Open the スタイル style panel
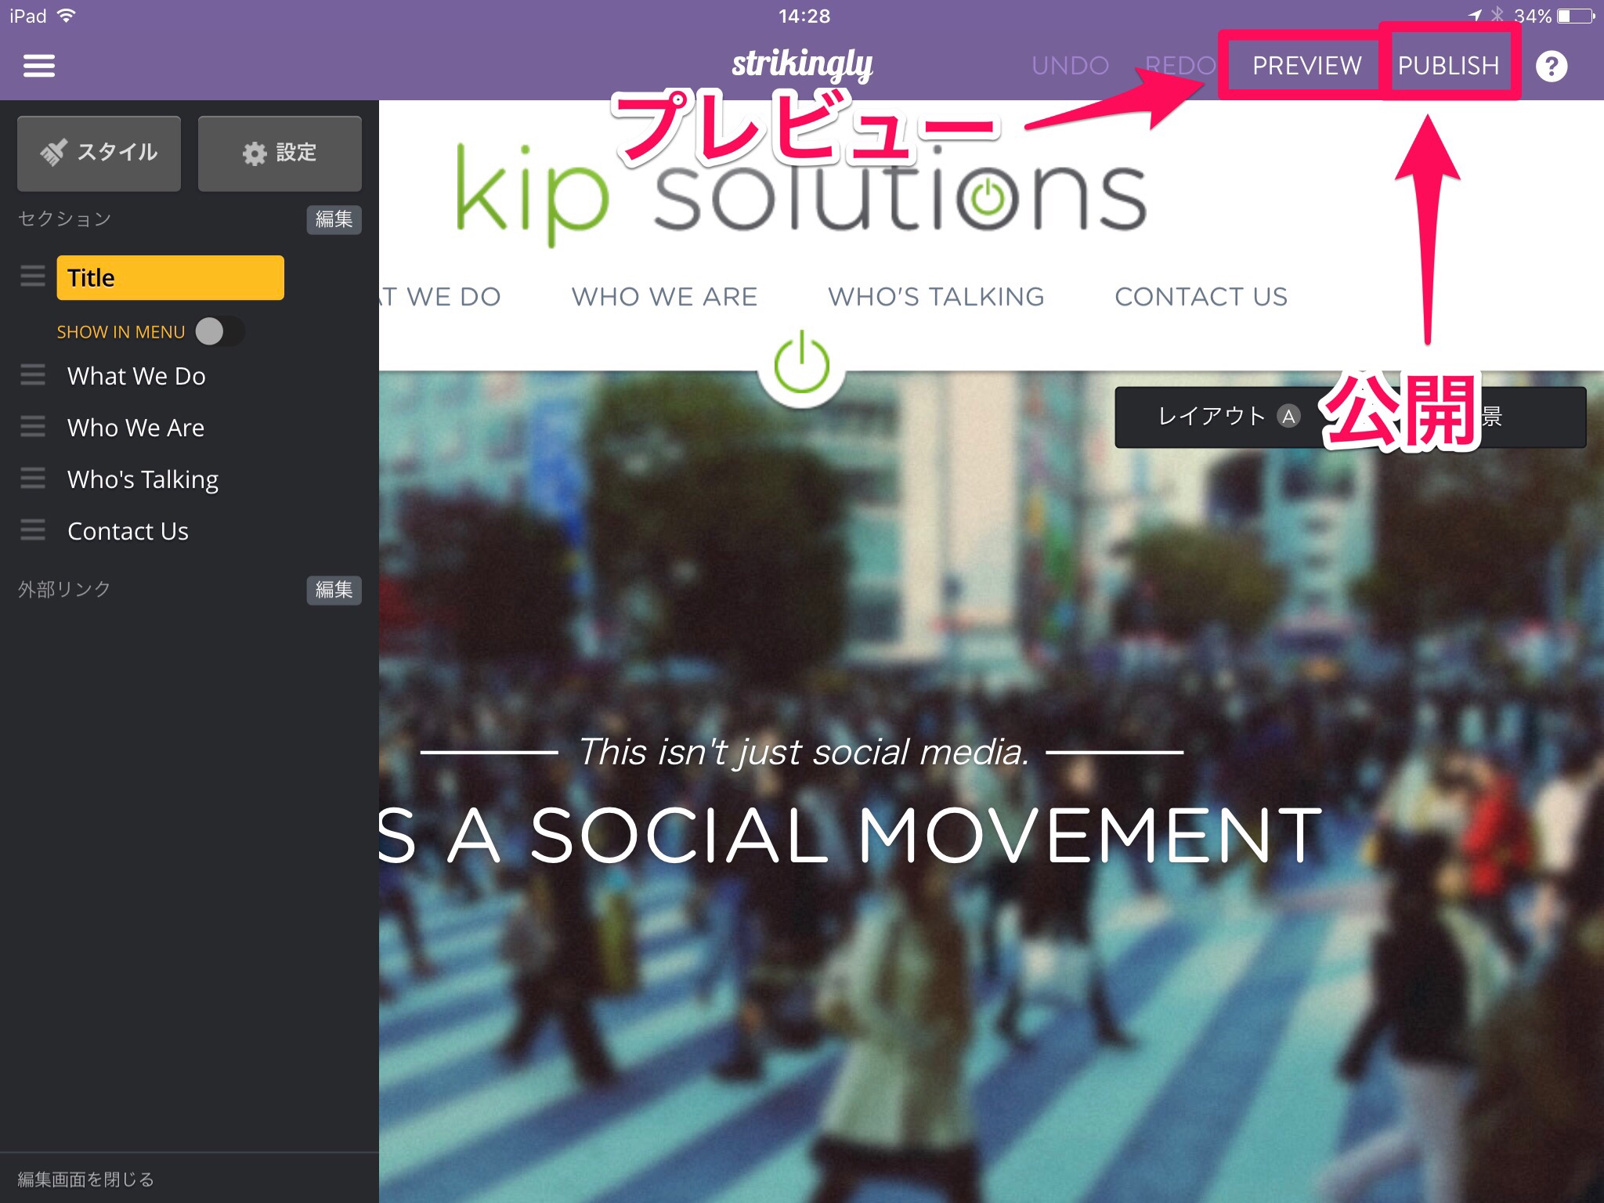 (99, 153)
